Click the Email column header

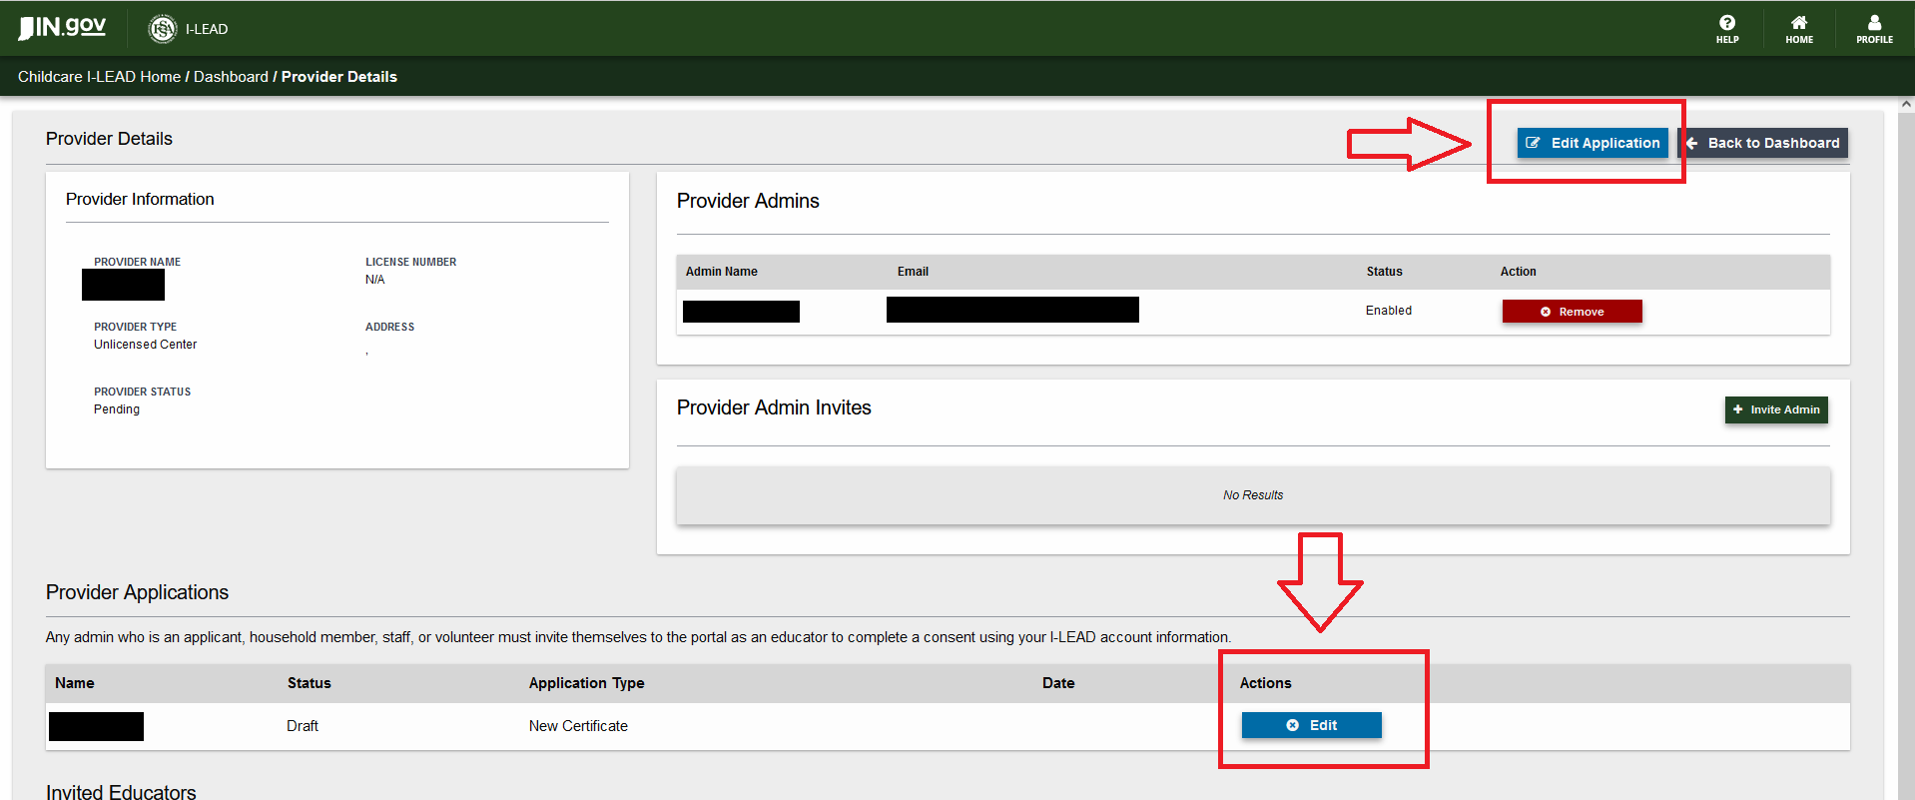point(913,272)
